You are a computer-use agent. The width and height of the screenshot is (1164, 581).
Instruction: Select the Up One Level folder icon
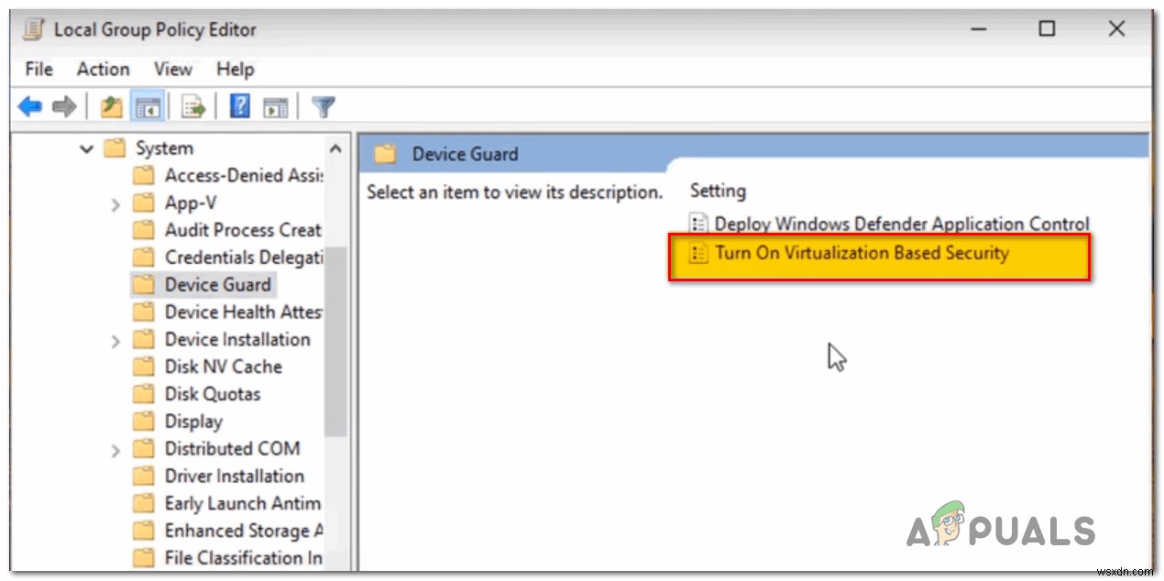click(110, 106)
